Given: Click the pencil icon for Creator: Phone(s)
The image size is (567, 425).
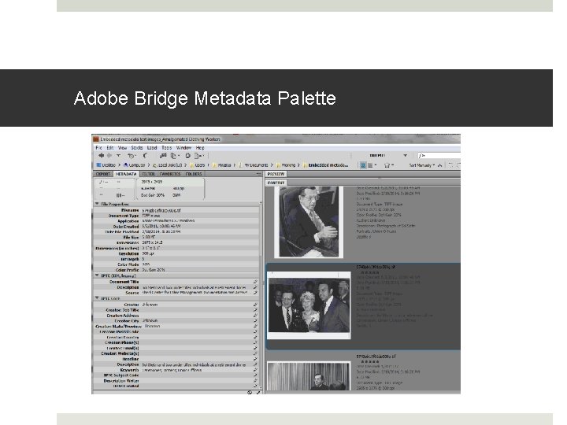Looking at the screenshot, I should 255,342.
